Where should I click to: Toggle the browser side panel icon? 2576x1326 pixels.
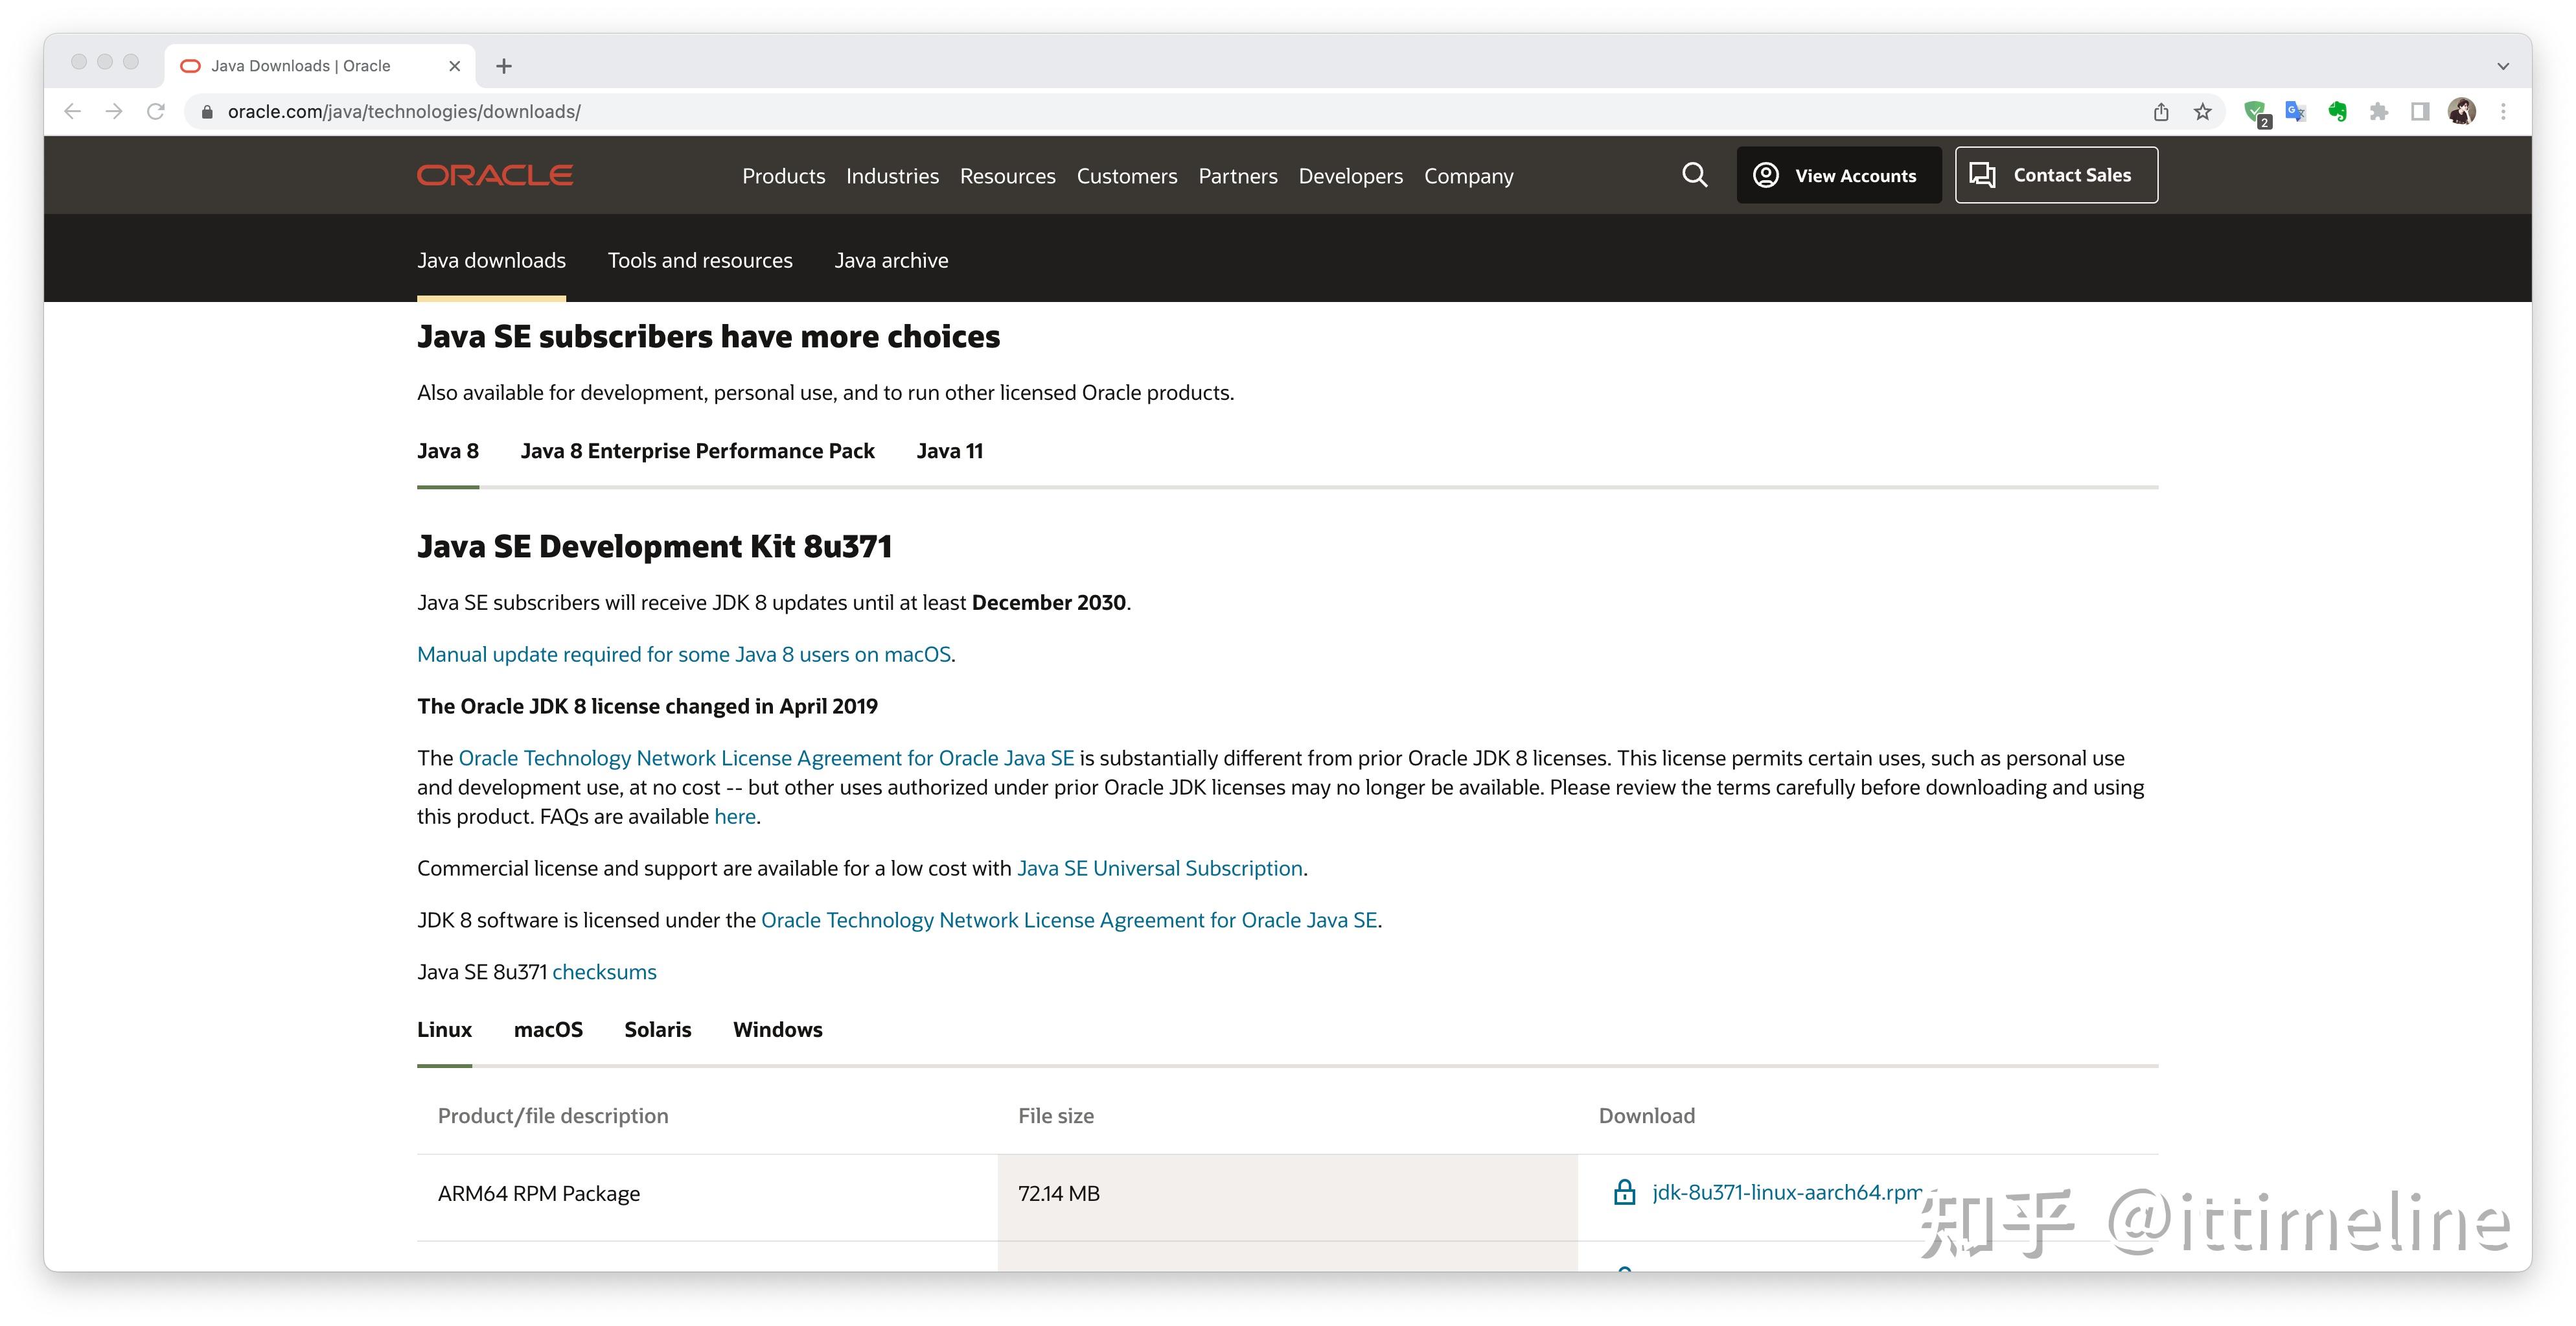(x=2420, y=112)
